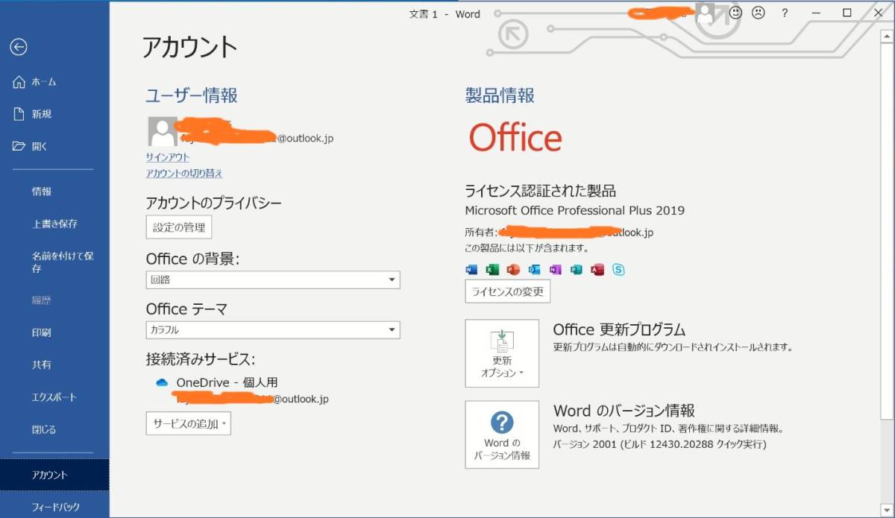Click the Skype app icon
The height and width of the screenshot is (518, 895).
point(618,270)
